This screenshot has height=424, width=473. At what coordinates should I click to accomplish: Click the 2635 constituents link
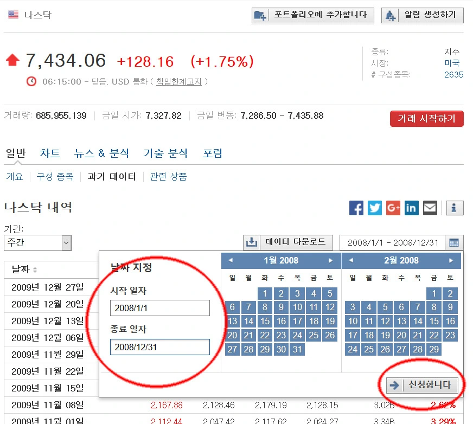(453, 74)
